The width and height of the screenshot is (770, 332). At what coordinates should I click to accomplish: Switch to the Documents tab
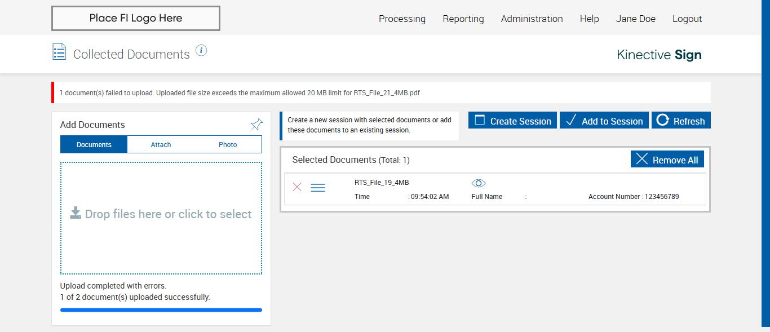(94, 145)
